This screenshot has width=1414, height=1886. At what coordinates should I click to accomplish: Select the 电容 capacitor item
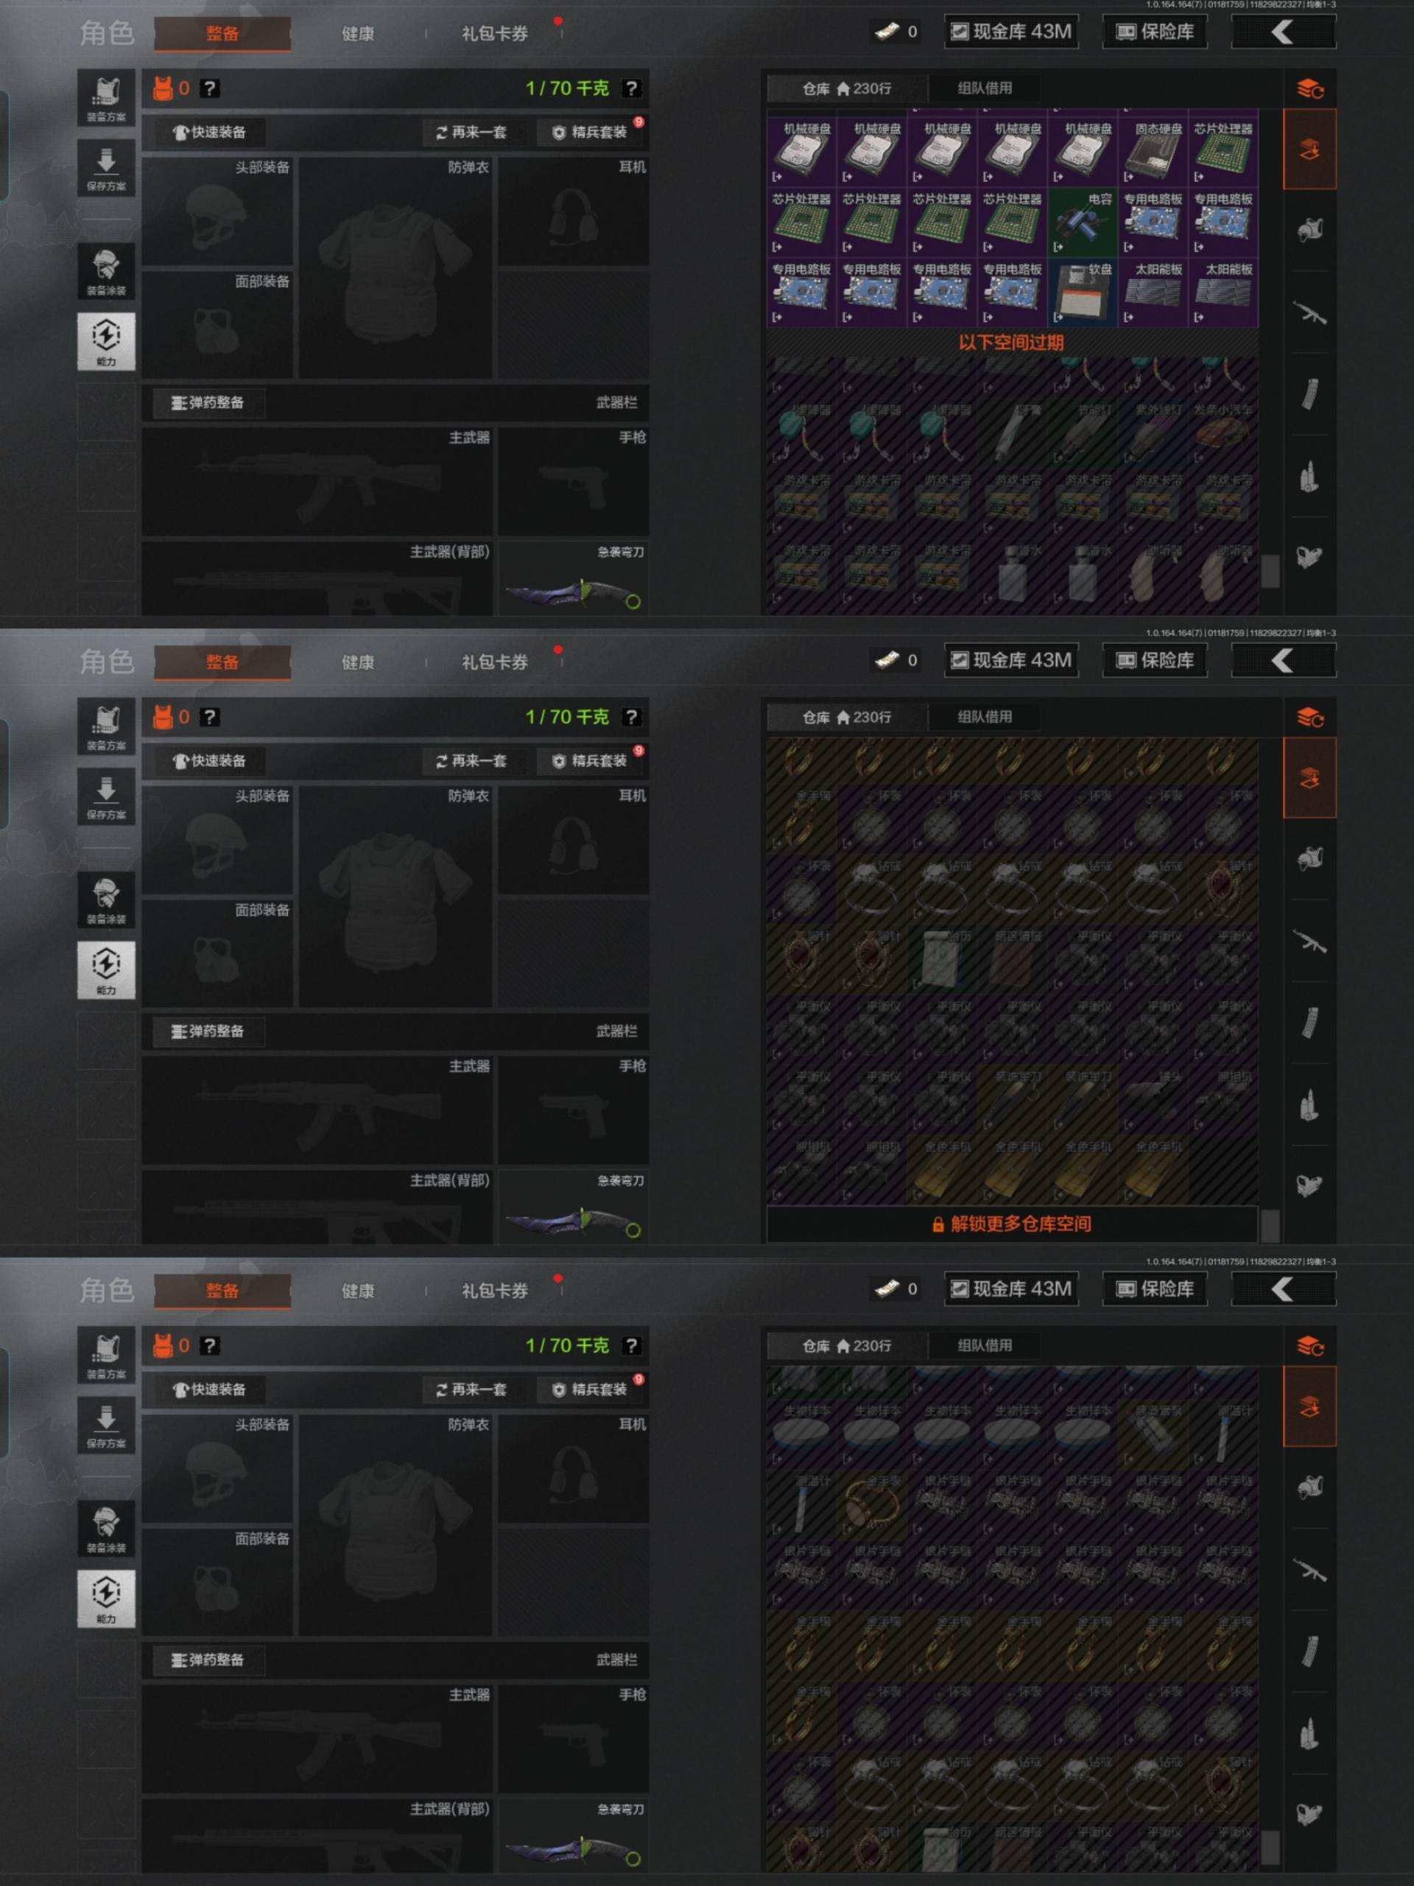1083,222
